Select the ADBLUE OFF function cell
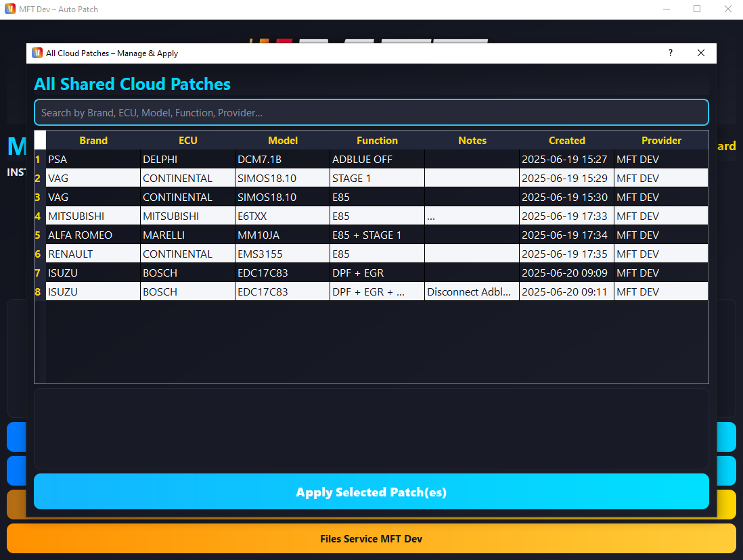The width and height of the screenshot is (743, 560). 377,159
